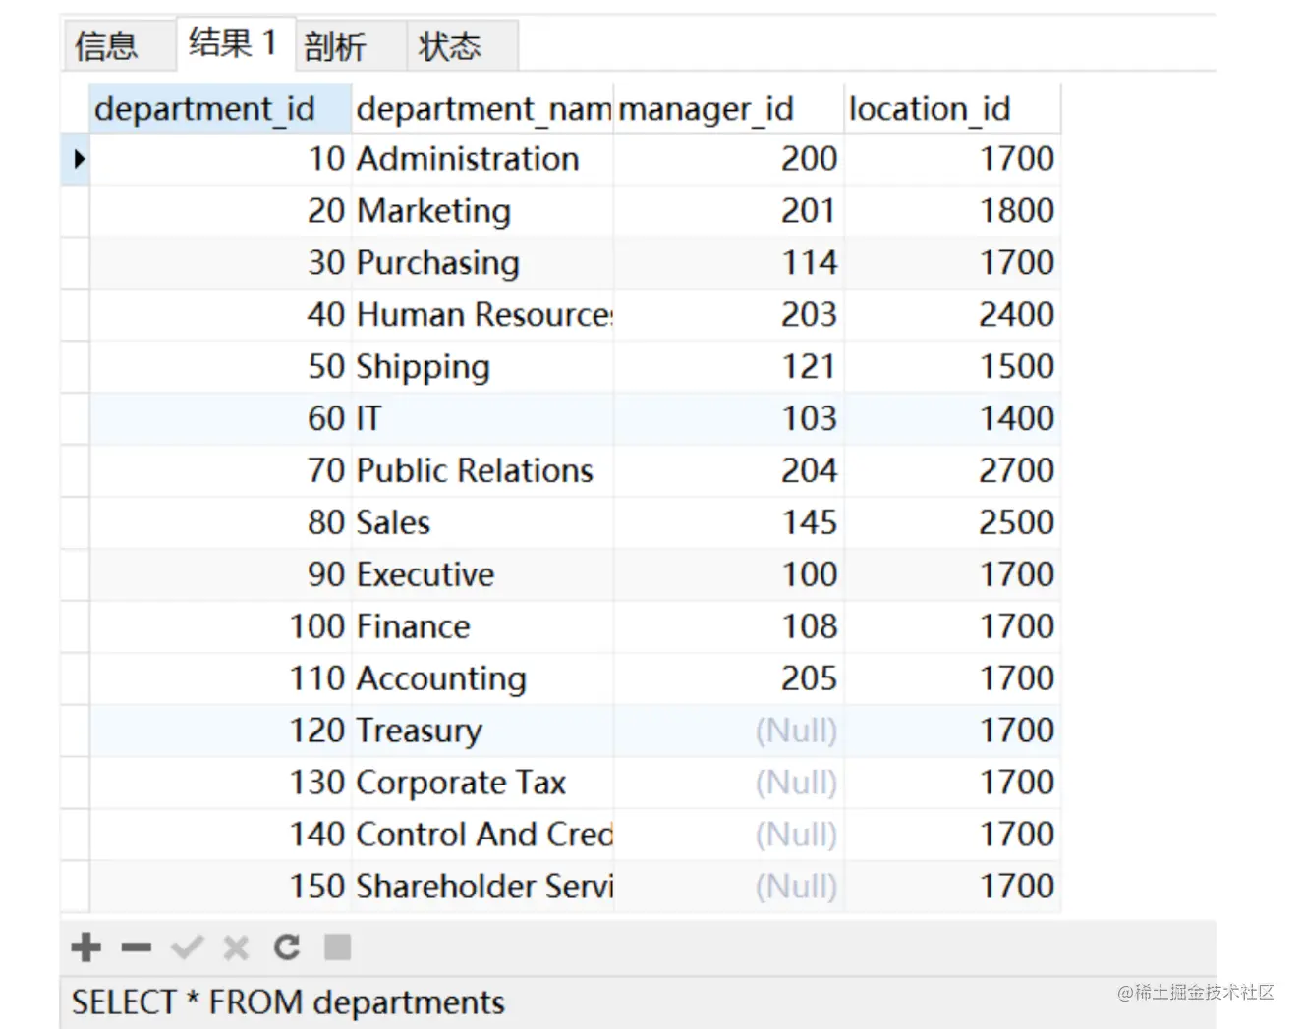Click the delete record minus icon
This screenshot has width=1302, height=1029.
[137, 948]
